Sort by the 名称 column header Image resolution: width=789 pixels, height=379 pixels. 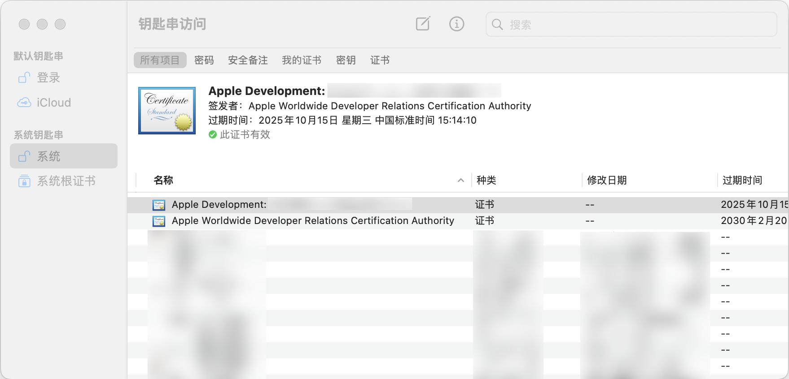click(163, 180)
